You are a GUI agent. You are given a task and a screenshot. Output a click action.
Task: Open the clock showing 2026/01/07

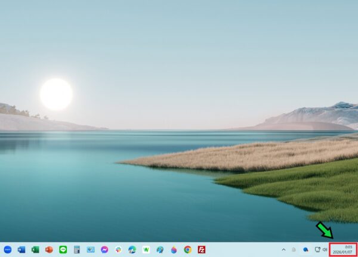point(343,249)
